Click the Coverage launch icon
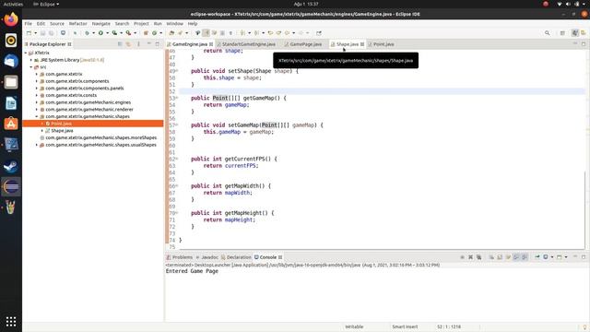 point(114,33)
